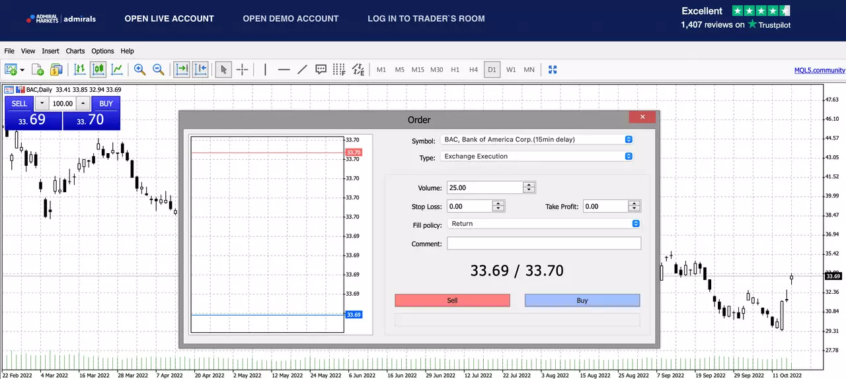This screenshot has width=846, height=379.
Task: Click the new document template icon
Action: pyautogui.click(x=38, y=69)
